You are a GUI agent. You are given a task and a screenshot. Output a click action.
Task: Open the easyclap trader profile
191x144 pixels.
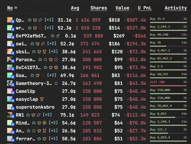pos(27,99)
